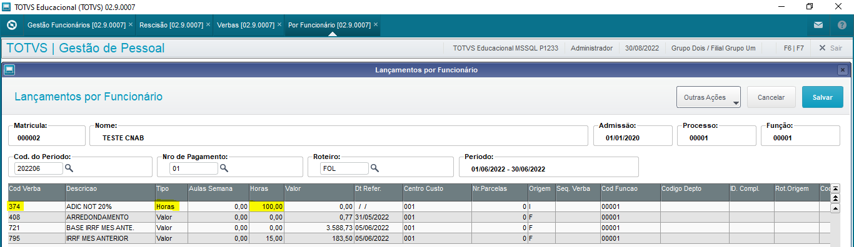Click the F6 | F7 shortcut area
This screenshot has width=854, height=247.
coord(794,48)
